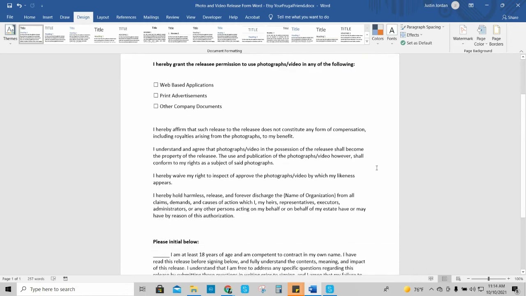Open the Themes gallery
The image size is (526, 296).
[x=10, y=33]
